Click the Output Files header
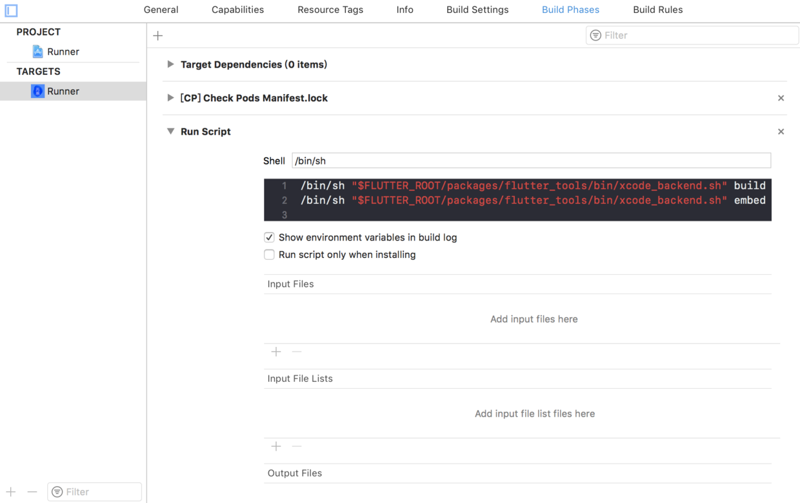The image size is (800, 503). [x=294, y=473]
